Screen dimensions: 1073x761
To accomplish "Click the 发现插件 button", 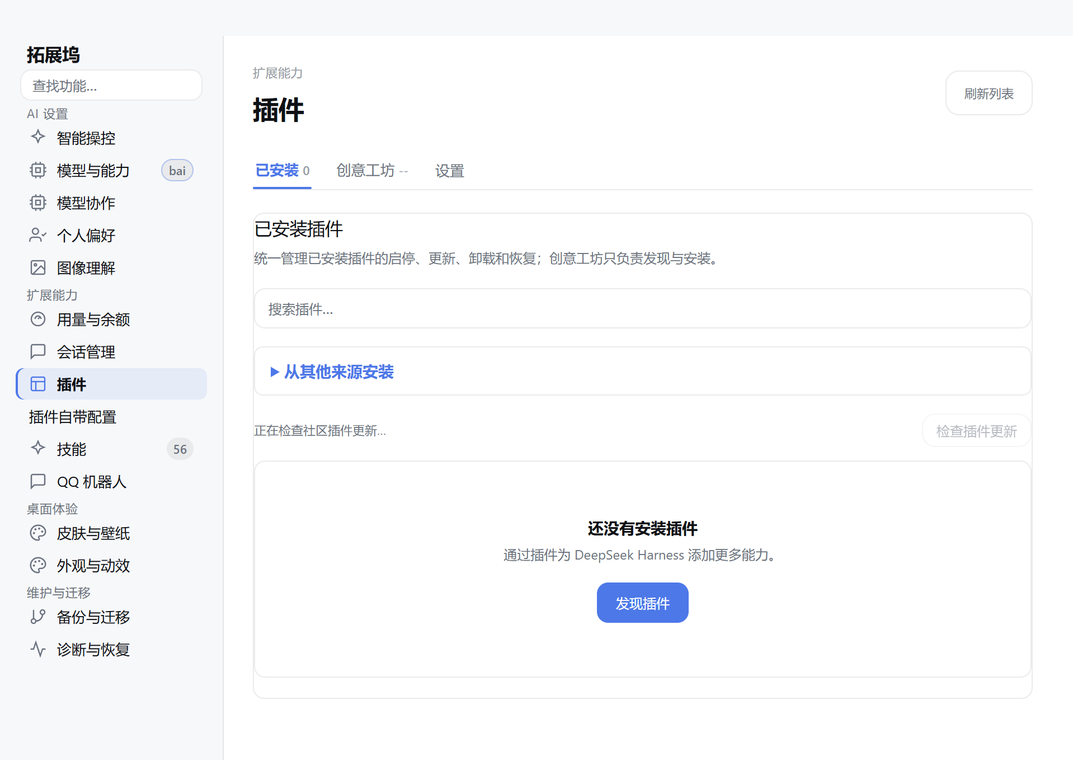I will [x=642, y=603].
